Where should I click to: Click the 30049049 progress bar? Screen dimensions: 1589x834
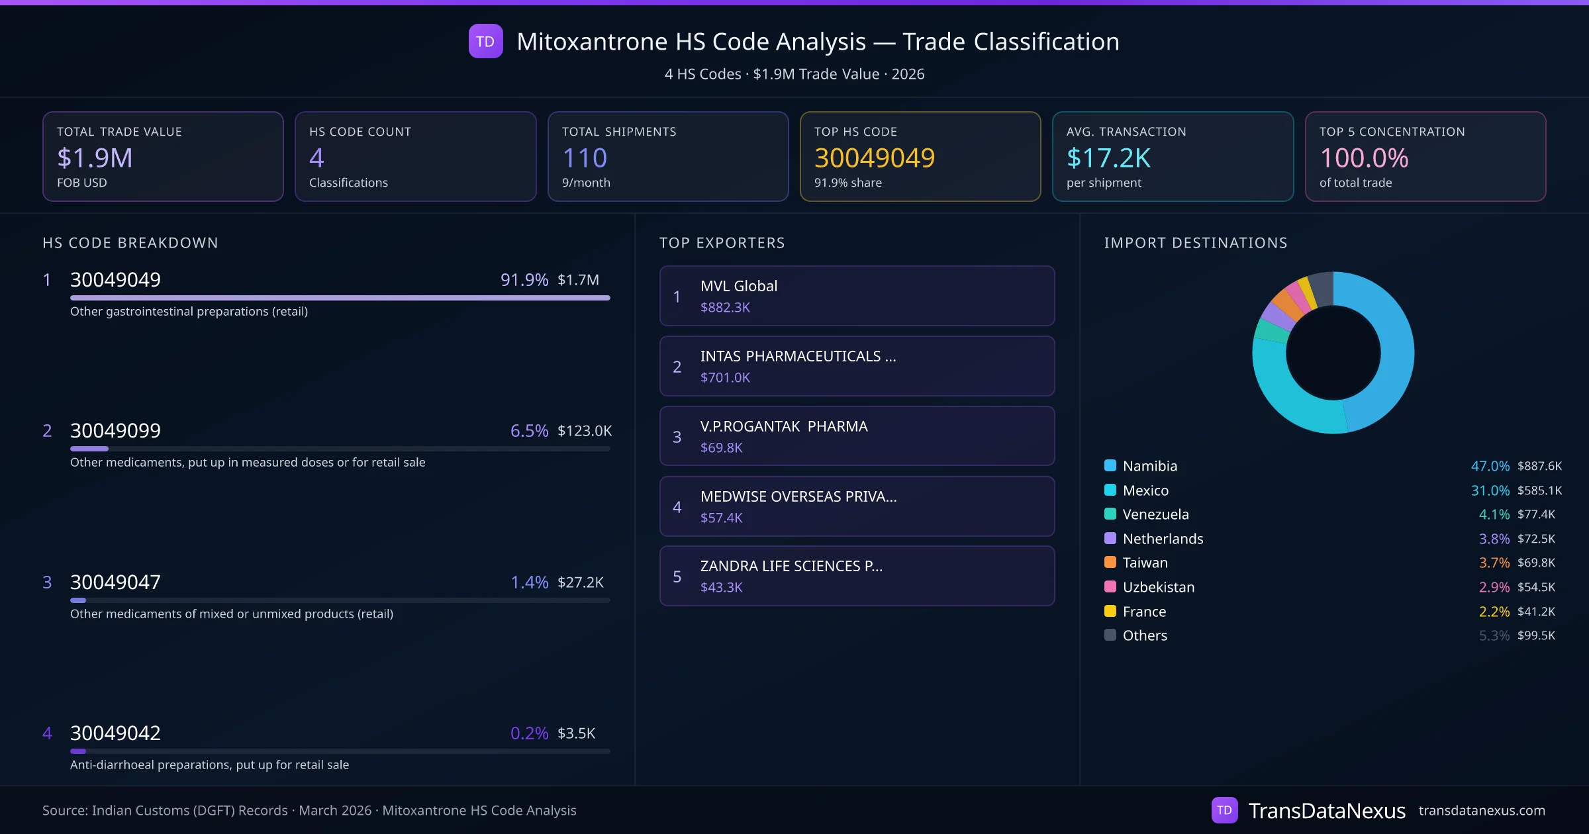point(340,298)
